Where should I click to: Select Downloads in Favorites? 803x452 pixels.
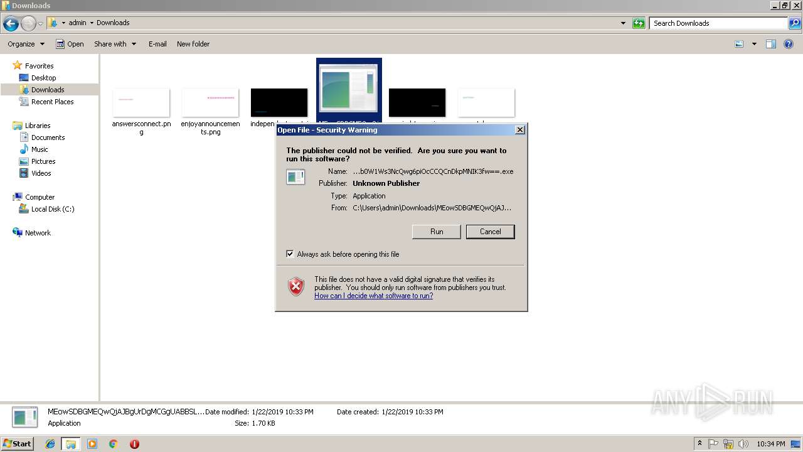[48, 90]
